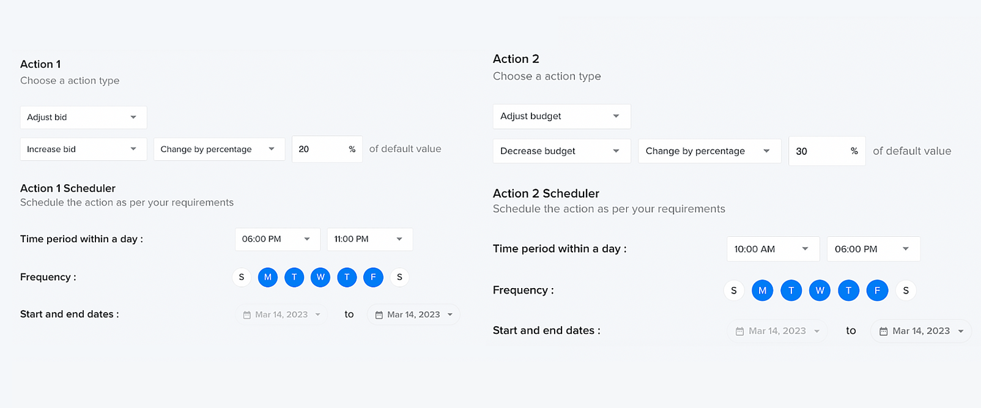Click the "Action 1" heading
The width and height of the screenshot is (981, 408).
tap(40, 64)
